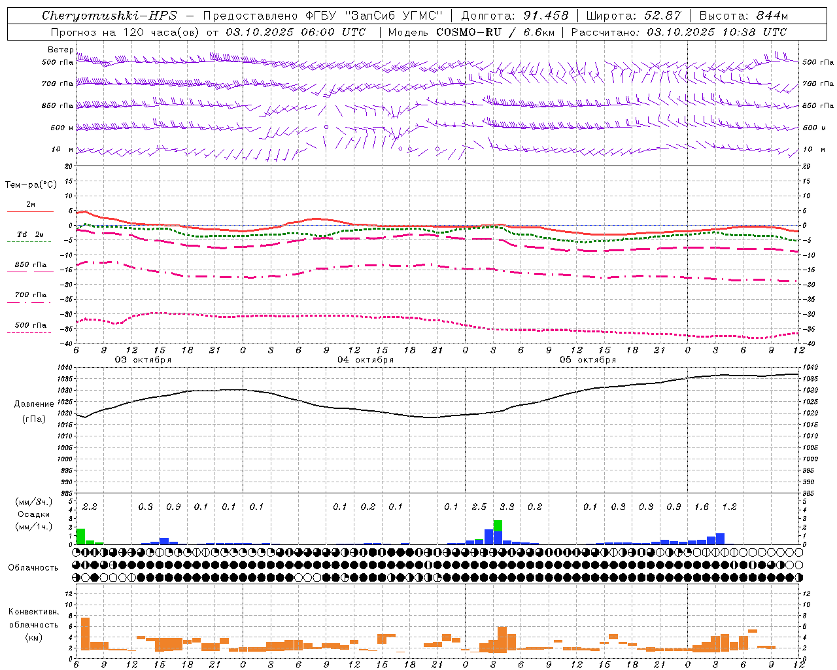
Task: Click the tall green precipitation bar under 3.3
Action: [498, 525]
